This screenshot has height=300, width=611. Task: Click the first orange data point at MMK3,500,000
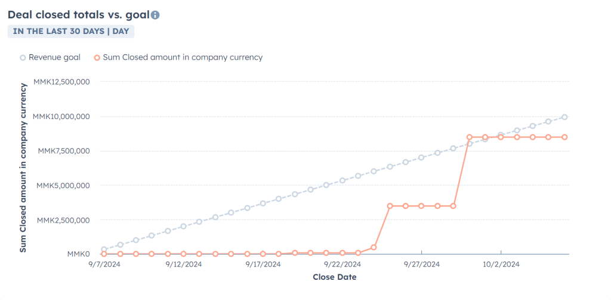pyautogui.click(x=390, y=206)
